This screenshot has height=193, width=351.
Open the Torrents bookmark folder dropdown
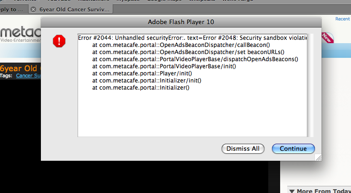pos(27,0)
